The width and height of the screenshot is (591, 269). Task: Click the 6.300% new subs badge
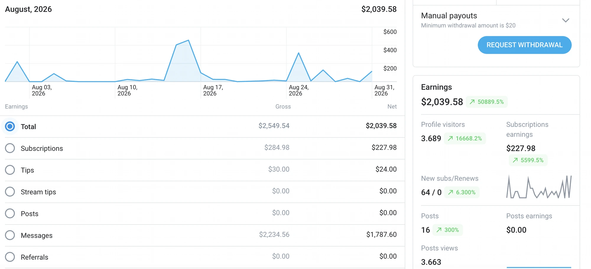tap(462, 192)
